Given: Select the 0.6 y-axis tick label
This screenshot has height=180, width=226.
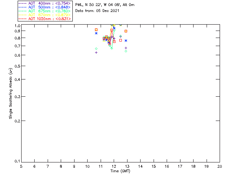Looking at the screenshot, I should pos(17,55).
